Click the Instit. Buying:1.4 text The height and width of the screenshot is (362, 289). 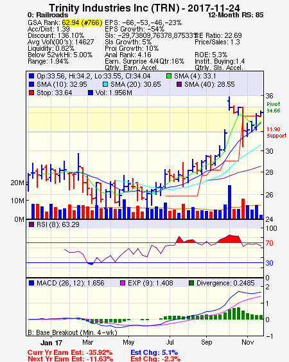tap(220, 62)
